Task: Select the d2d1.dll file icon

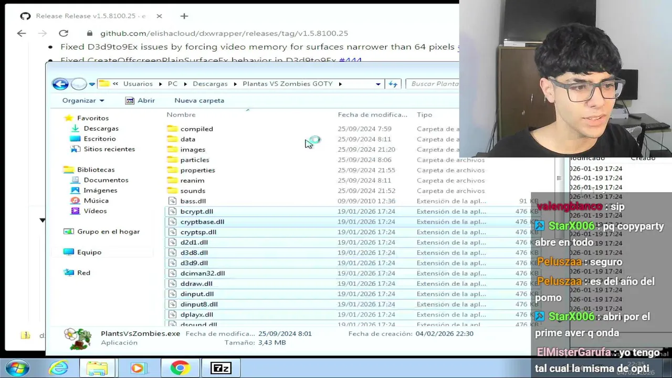Action: click(x=173, y=242)
